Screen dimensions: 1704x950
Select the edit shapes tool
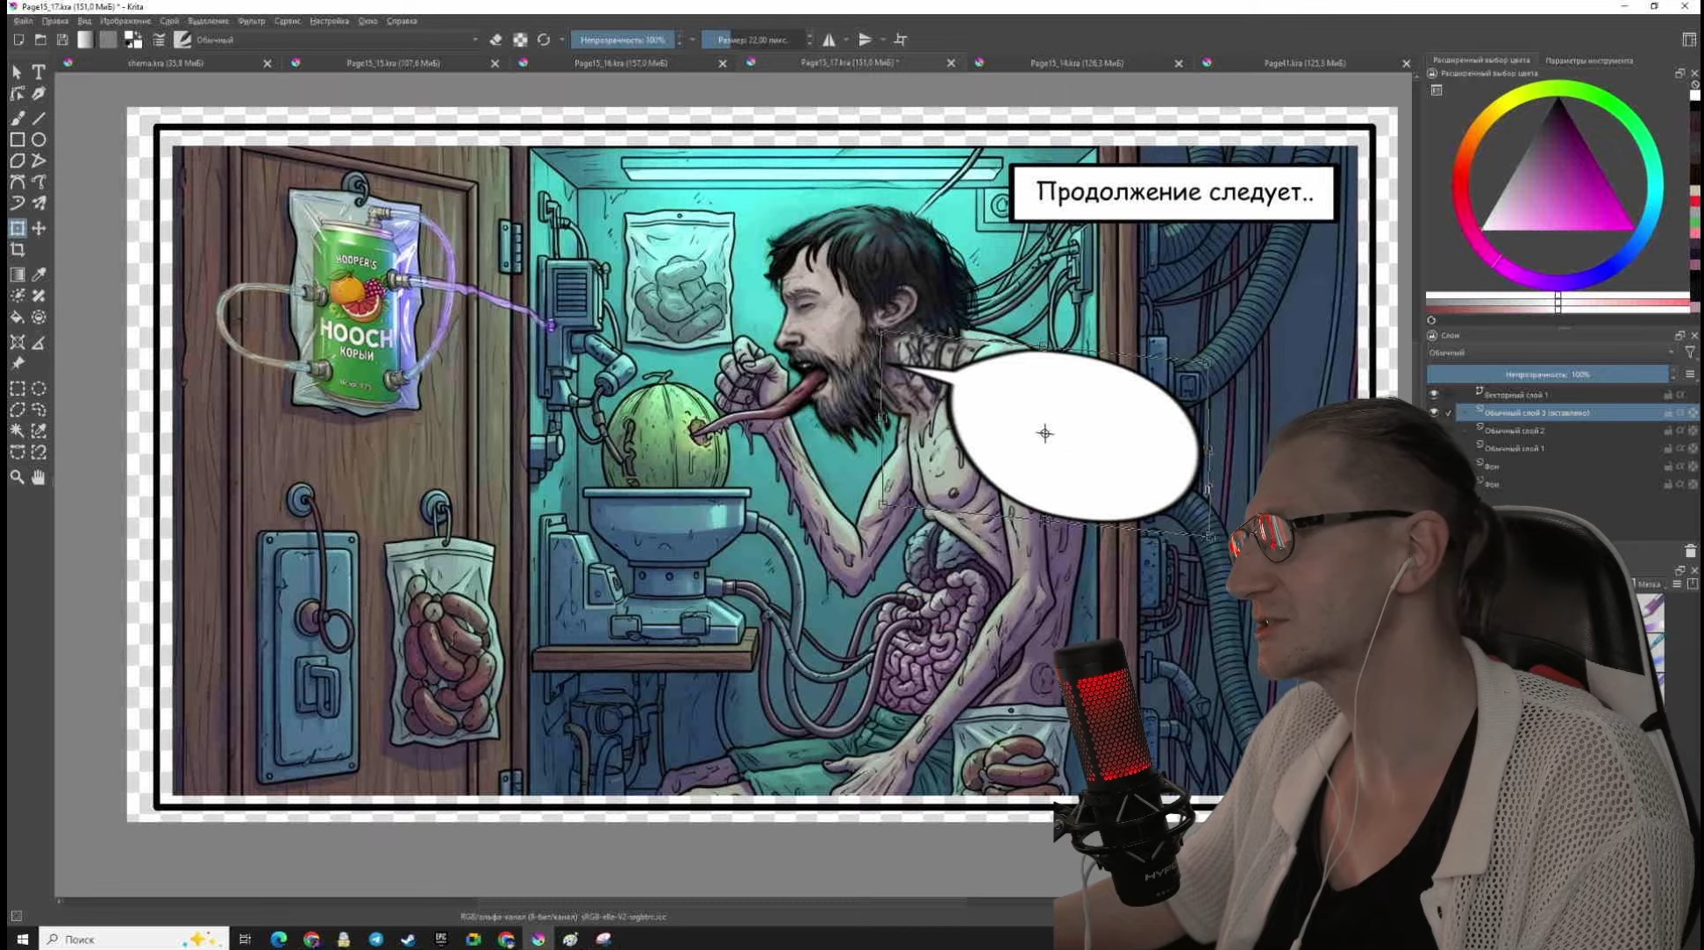tap(17, 94)
